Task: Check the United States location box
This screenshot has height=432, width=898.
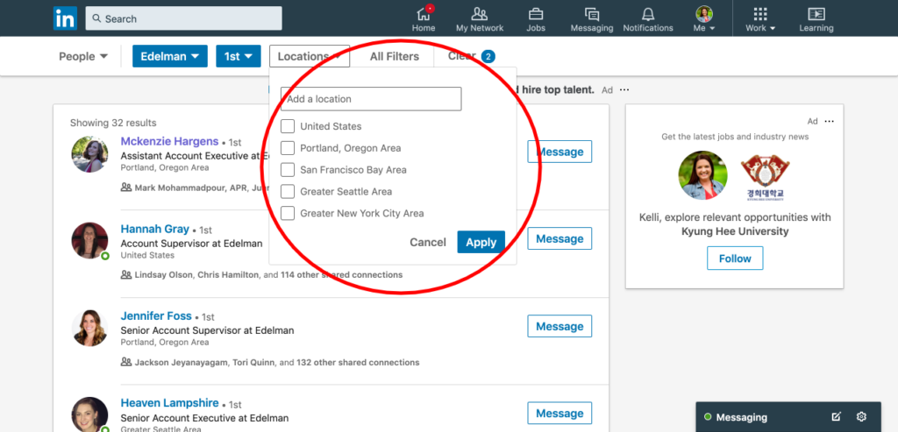Action: pyautogui.click(x=288, y=126)
